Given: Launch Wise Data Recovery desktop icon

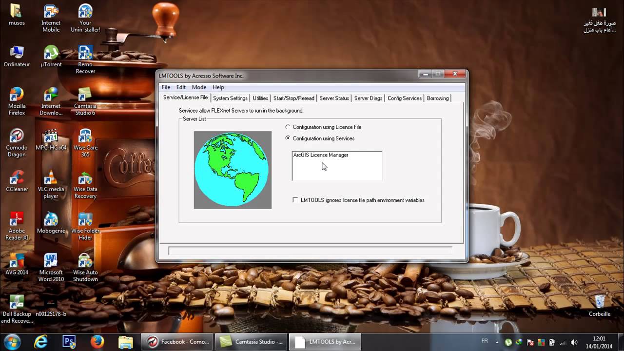Looking at the screenshot, I should click(x=85, y=185).
